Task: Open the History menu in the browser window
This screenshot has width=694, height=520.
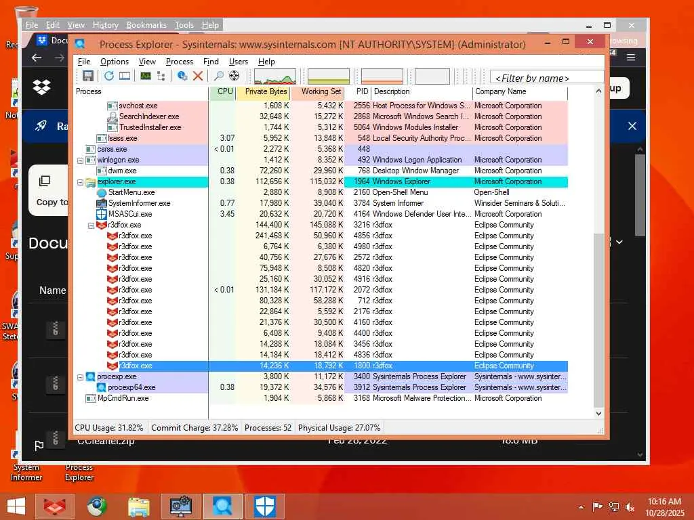Action: point(105,25)
